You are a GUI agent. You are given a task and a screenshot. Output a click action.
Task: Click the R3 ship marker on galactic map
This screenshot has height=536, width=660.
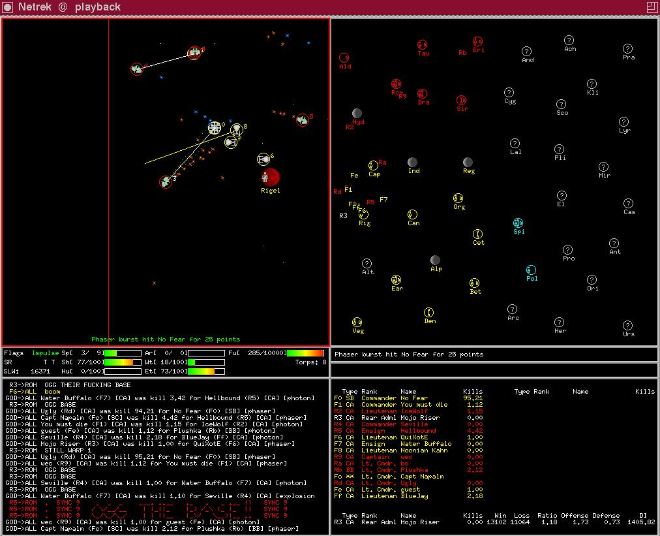coord(343,215)
